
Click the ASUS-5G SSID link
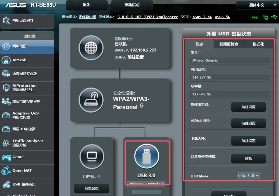click(x=222, y=17)
